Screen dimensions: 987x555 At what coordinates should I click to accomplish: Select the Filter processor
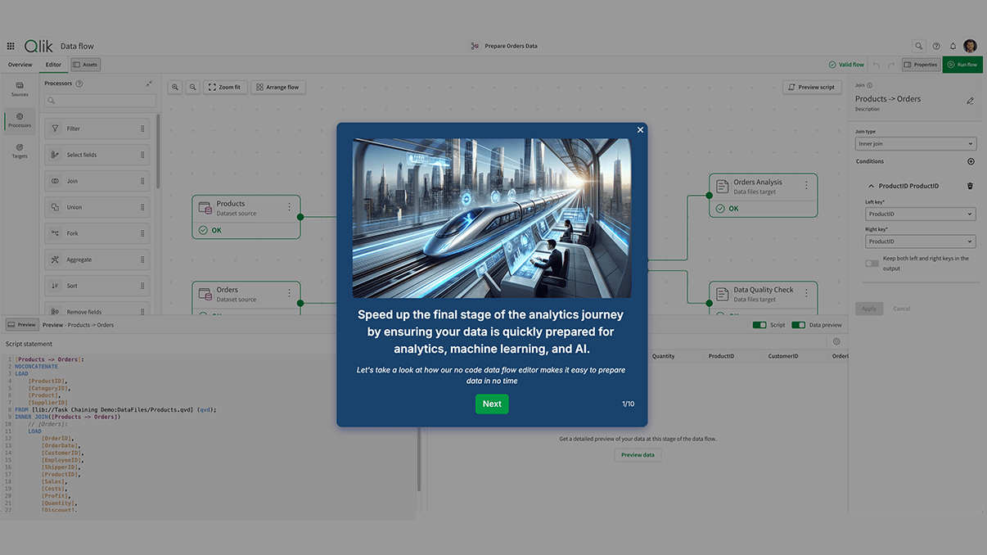(97, 128)
